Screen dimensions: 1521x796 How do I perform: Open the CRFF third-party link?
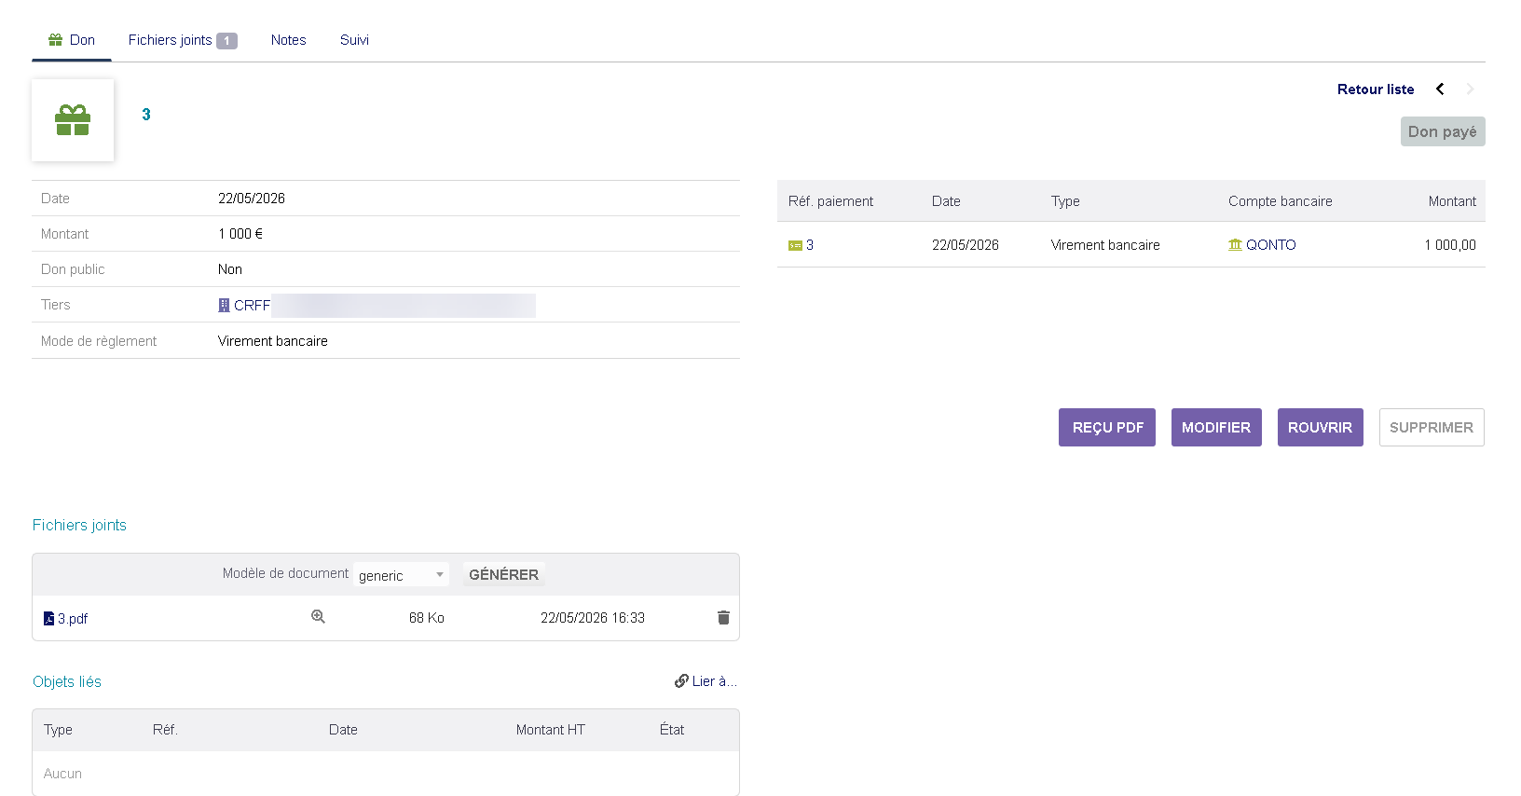[x=252, y=306]
